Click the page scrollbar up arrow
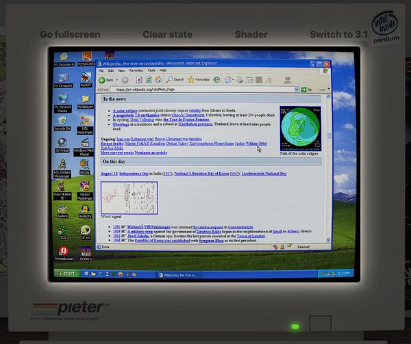 (x=328, y=96)
